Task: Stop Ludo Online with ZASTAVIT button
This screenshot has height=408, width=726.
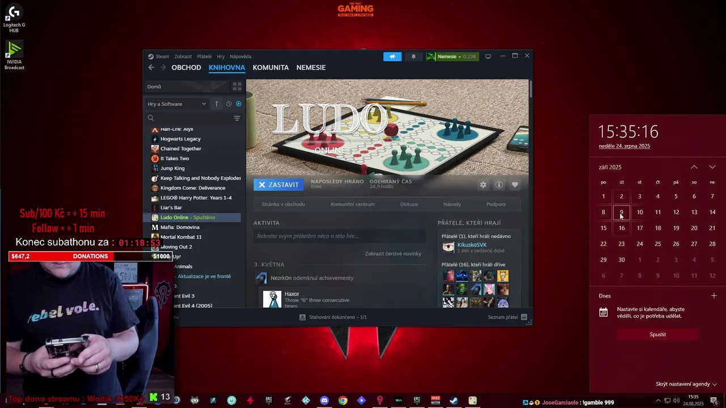Action: [x=278, y=185]
